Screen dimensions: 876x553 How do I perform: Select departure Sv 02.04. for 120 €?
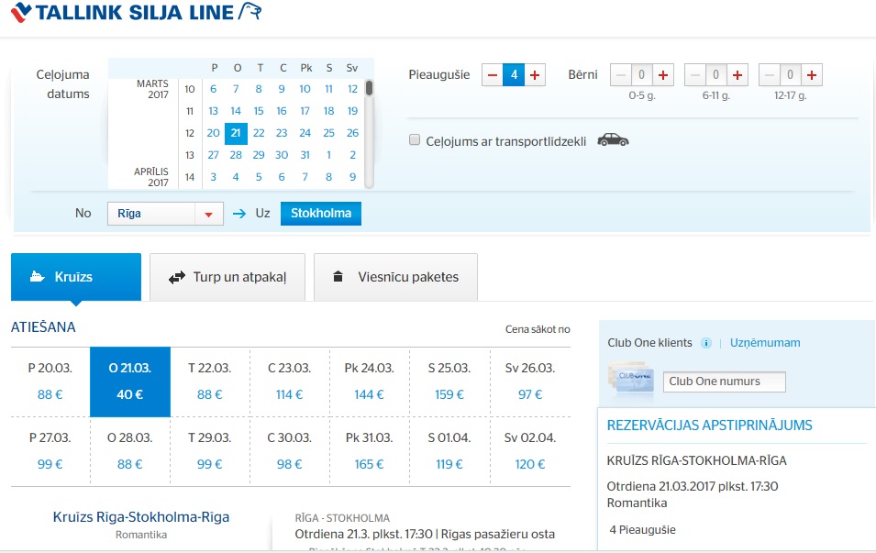click(530, 451)
